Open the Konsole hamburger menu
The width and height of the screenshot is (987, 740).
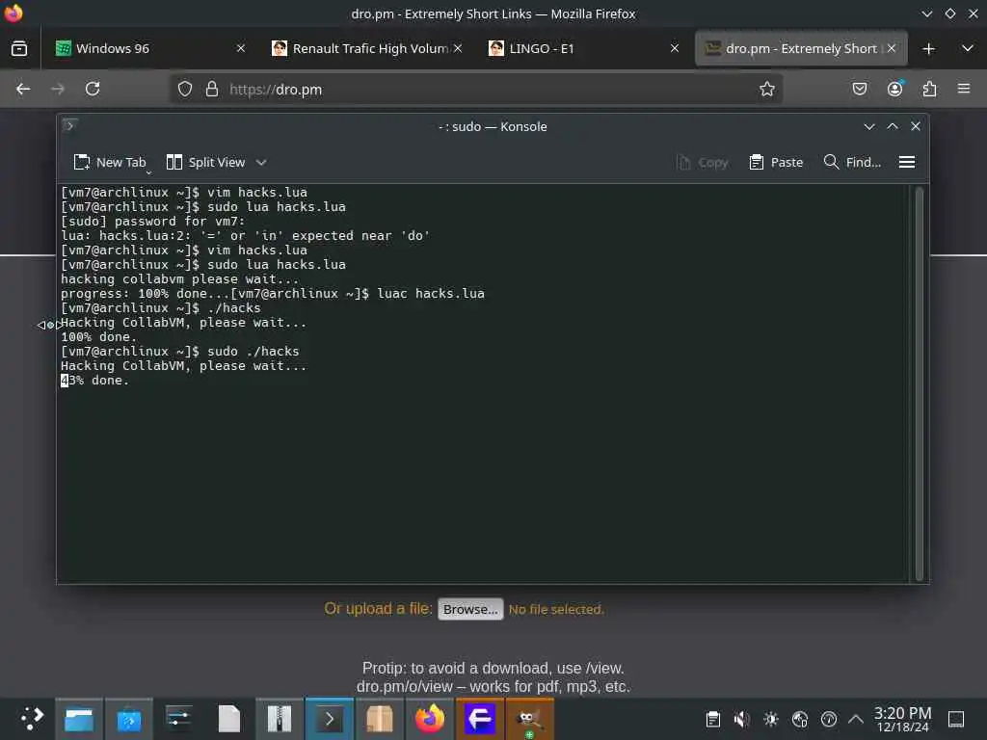906,162
